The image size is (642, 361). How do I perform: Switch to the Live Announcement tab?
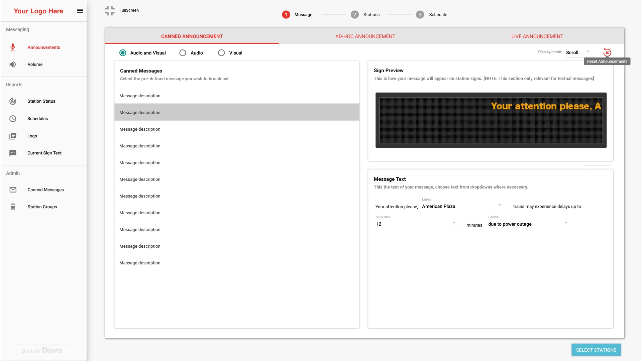click(x=537, y=36)
